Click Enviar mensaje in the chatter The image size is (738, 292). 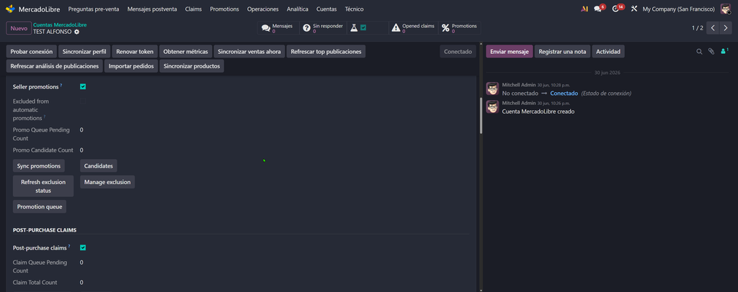point(510,52)
